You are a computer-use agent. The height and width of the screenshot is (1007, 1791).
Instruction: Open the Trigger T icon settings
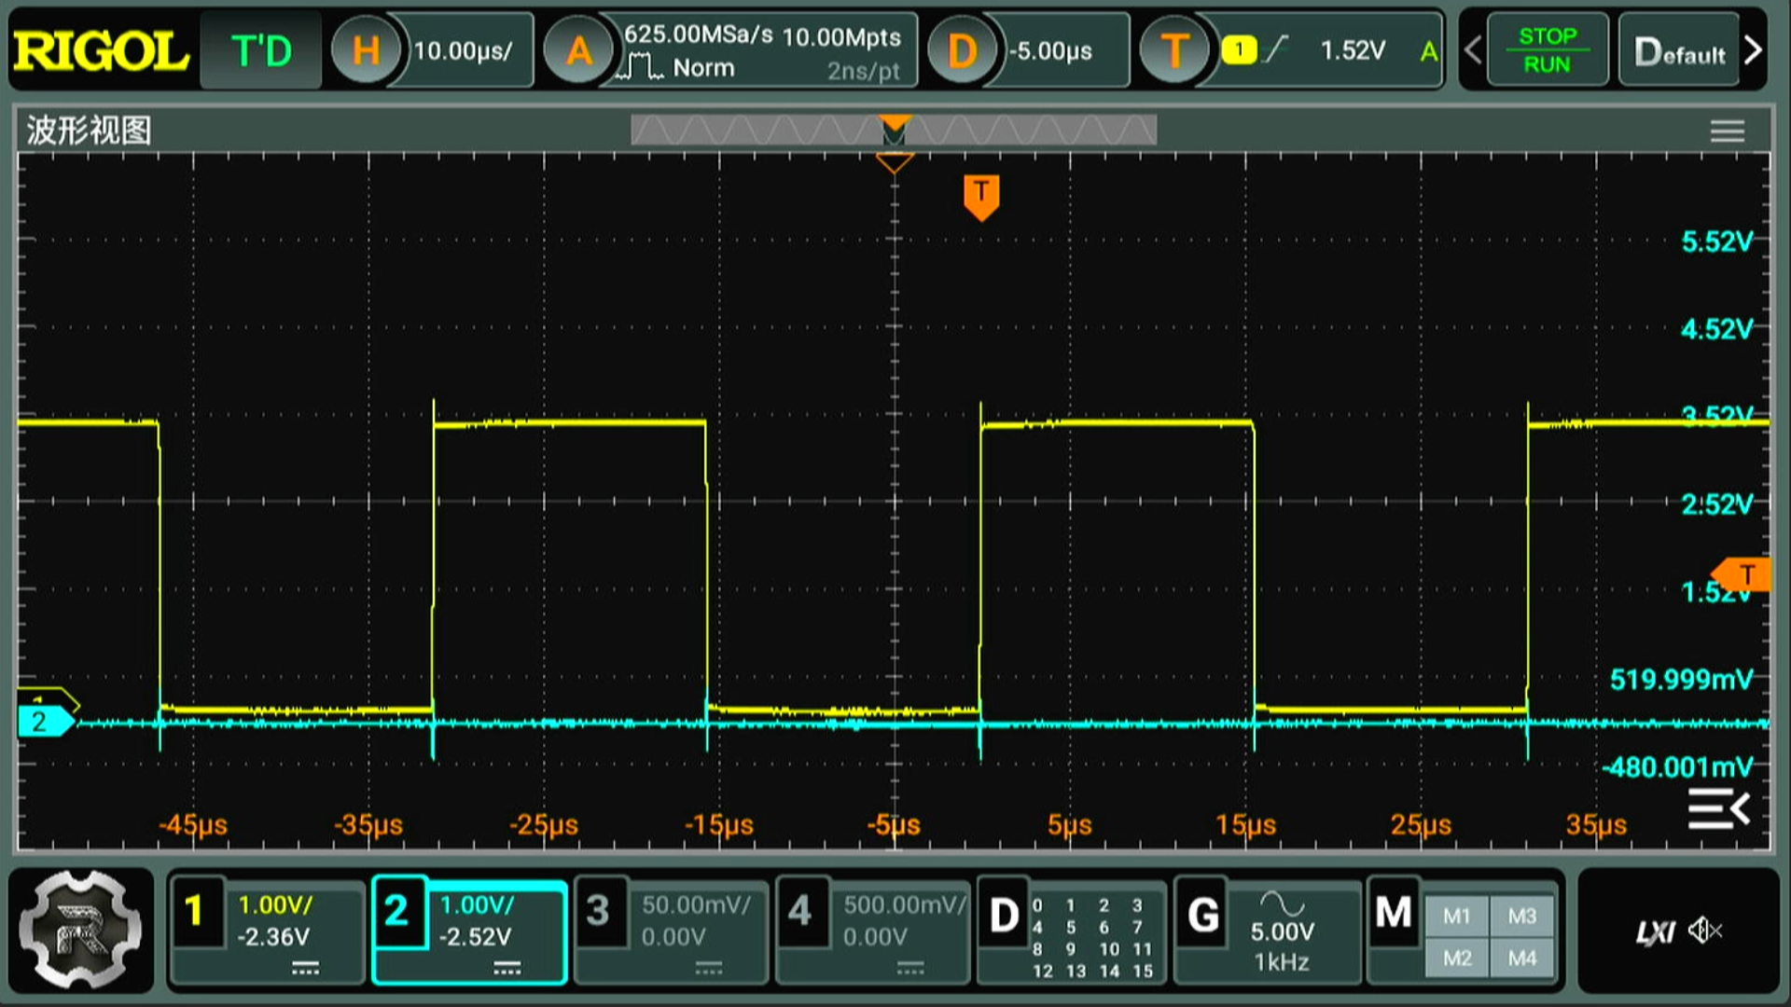coord(1174,50)
